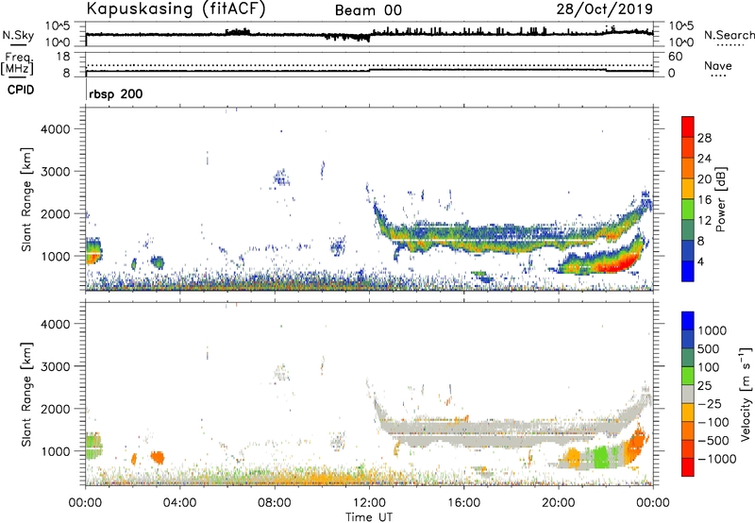The image size is (755, 523).
Task: Click the dark blue top segment of the Velocity colorbar
Action: 688,321
